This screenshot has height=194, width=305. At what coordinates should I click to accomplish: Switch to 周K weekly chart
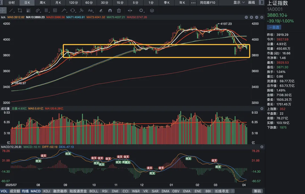43,3
